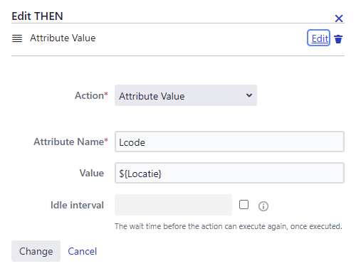Click the chevron arrow in Action dropdown
The image size is (356, 271).
point(249,95)
